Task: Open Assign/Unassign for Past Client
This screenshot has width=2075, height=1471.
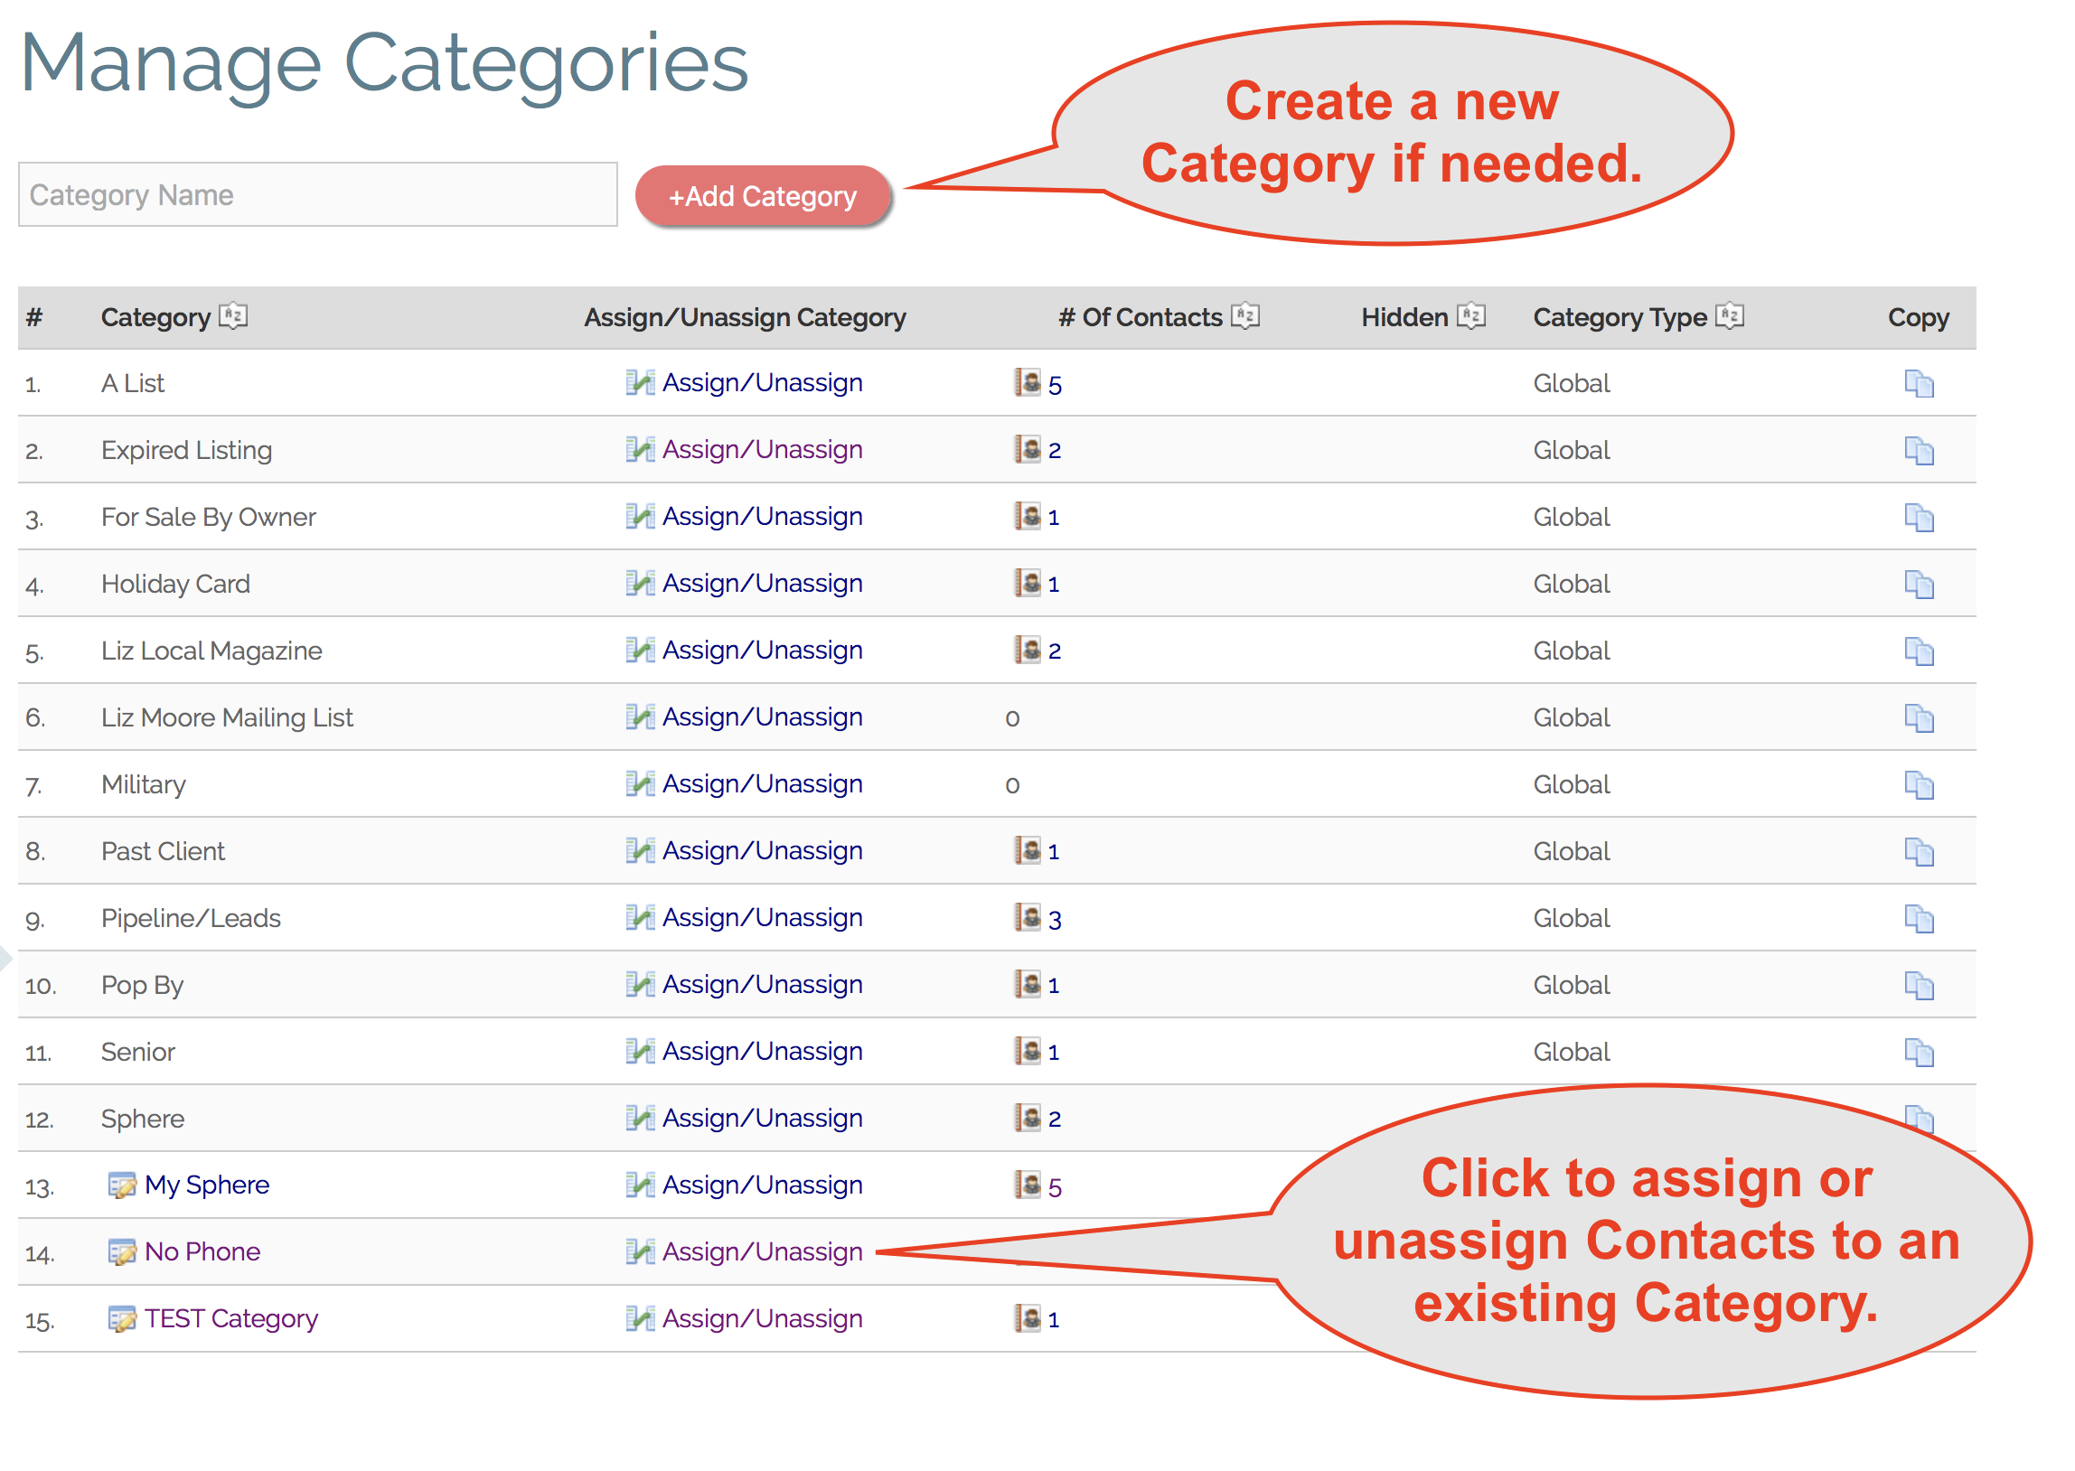Action: point(762,850)
